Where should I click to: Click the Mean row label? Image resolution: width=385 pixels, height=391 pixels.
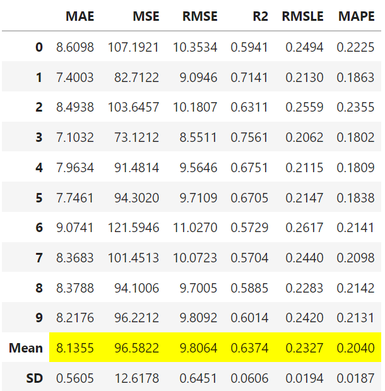click(x=26, y=348)
